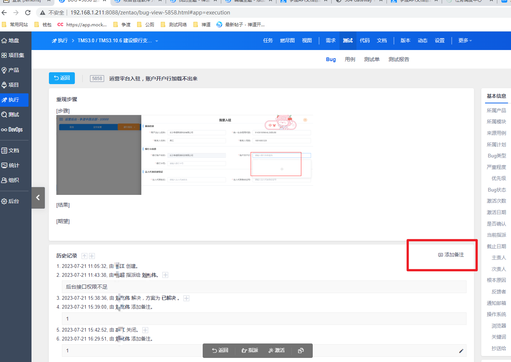Screen dimensions: 511x362
Task: Go to 产品 product in the sidebar
Action: tap(13, 70)
